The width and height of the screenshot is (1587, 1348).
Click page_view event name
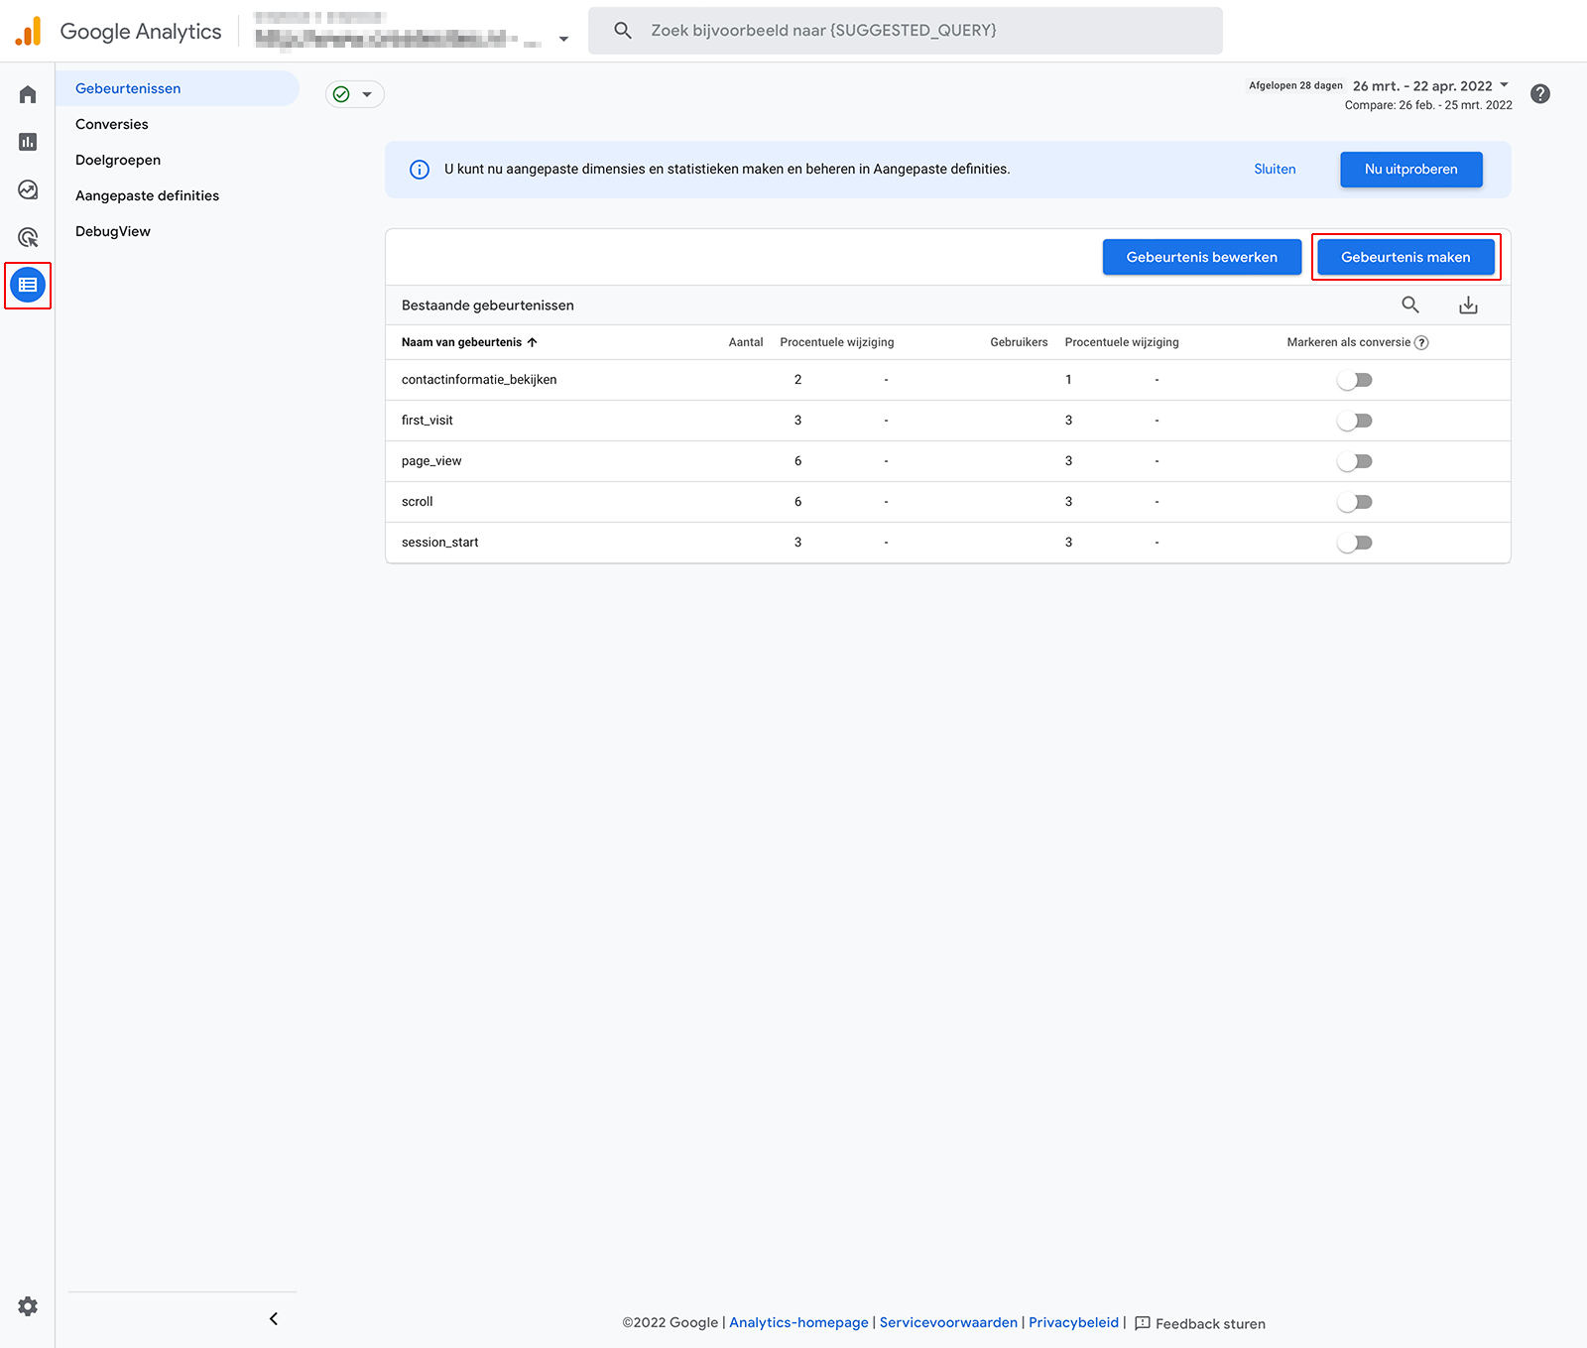(431, 461)
